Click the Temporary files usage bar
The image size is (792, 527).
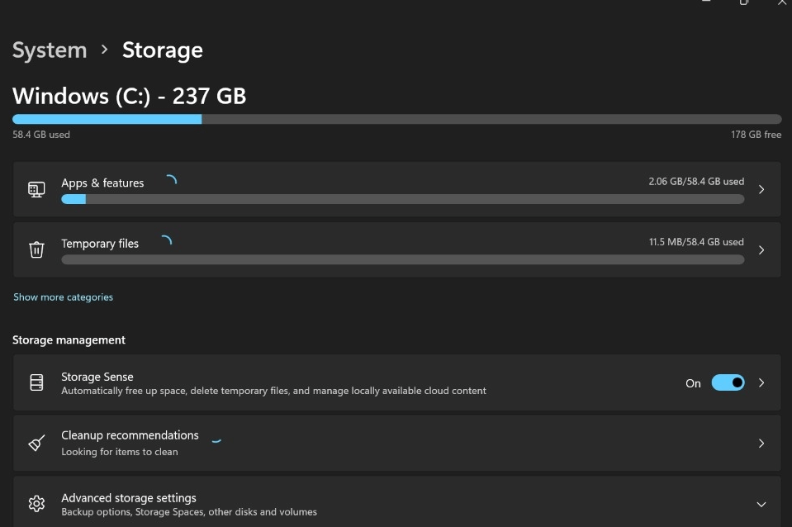402,259
